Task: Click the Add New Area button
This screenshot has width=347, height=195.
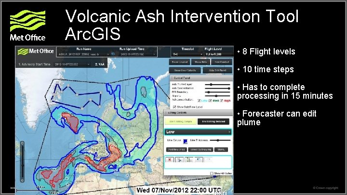Action: [176, 150]
